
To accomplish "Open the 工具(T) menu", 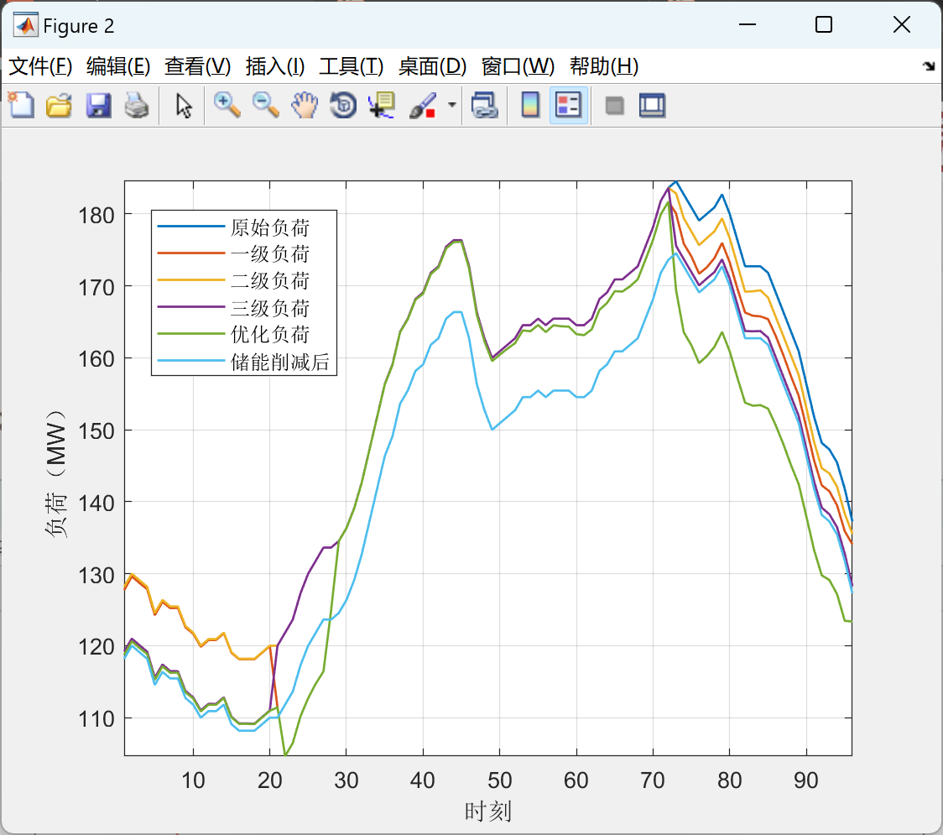I will point(351,66).
